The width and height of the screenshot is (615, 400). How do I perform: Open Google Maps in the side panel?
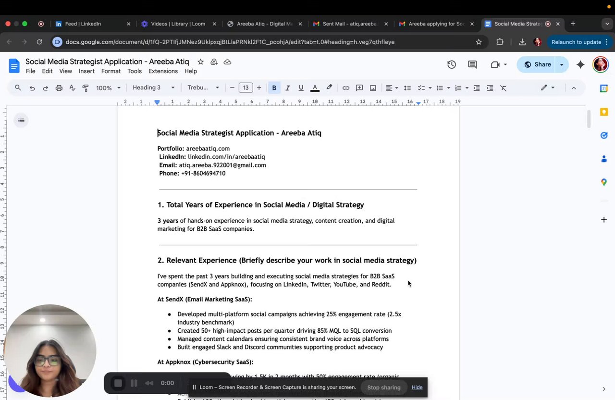pyautogui.click(x=604, y=182)
